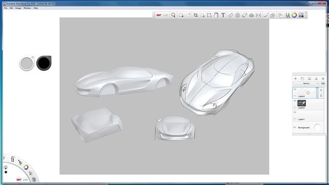Enable the Ruler guide tool
Screen dimensions: 329x185
231,15
